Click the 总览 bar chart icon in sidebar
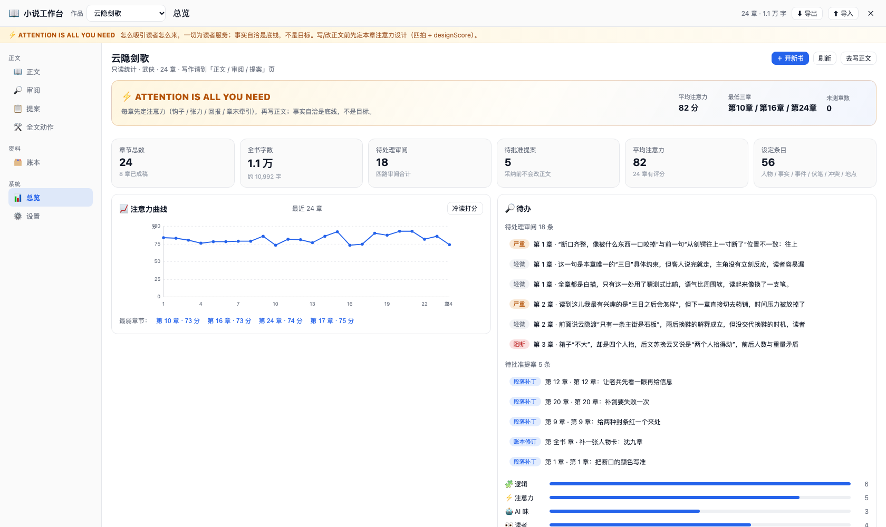This screenshot has height=527, width=886. (18, 198)
